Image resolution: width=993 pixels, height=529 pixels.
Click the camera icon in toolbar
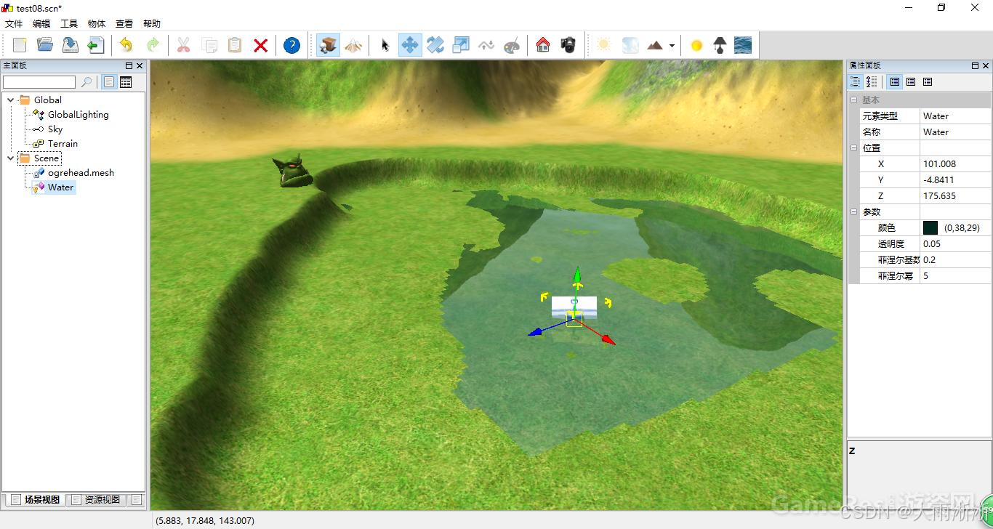pos(568,45)
